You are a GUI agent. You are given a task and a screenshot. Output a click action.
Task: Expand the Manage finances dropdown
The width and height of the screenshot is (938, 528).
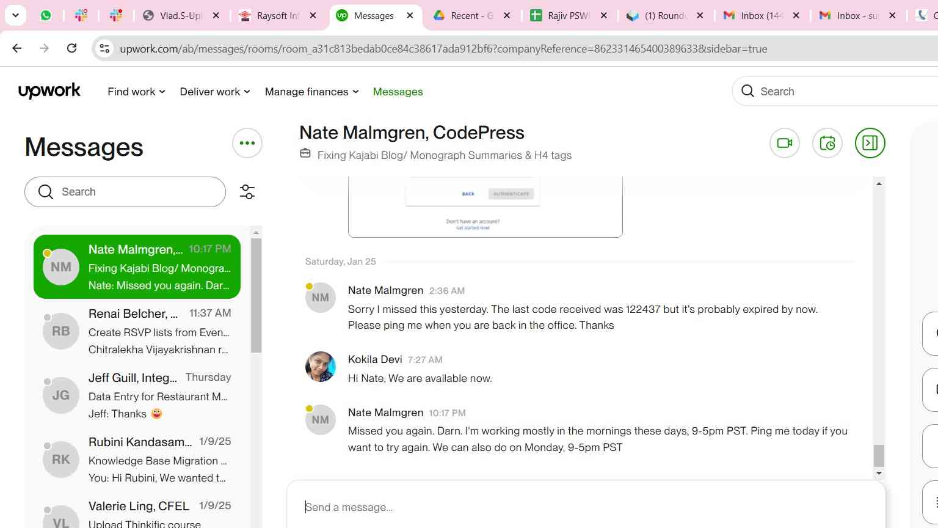point(312,92)
